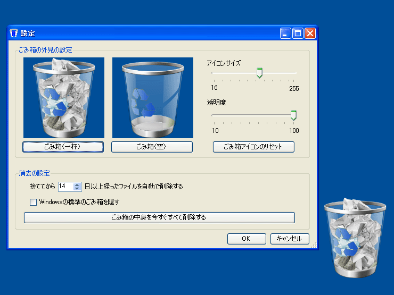Click the 捨ててから label
The image size is (394, 295).
tap(43, 187)
